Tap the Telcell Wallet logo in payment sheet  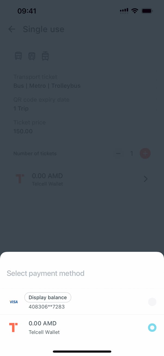13,327
